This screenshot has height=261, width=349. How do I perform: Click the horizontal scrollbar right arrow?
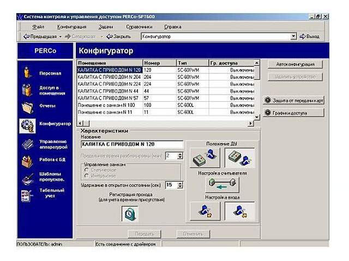pyautogui.click(x=251, y=123)
